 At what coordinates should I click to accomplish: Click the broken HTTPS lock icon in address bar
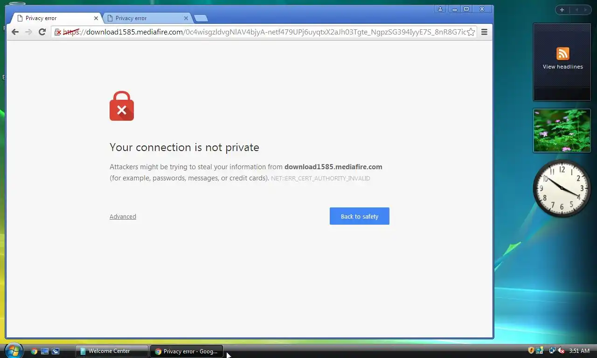tap(58, 32)
